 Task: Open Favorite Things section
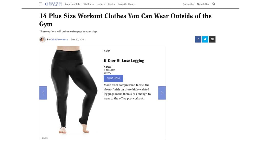click(126, 4)
